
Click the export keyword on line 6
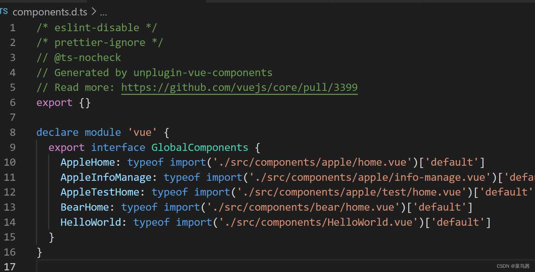54,103
